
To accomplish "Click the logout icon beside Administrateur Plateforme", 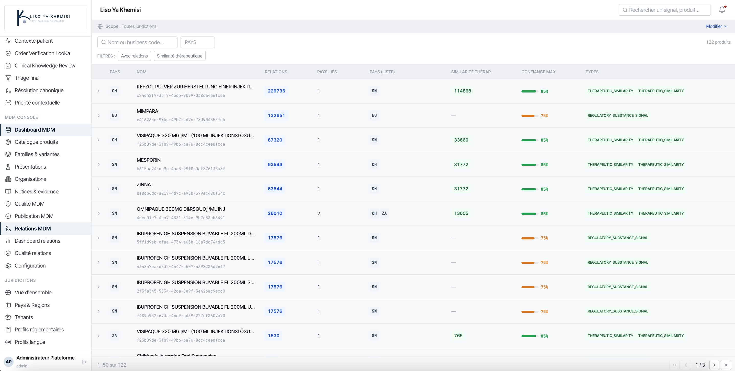I will [x=84, y=362].
